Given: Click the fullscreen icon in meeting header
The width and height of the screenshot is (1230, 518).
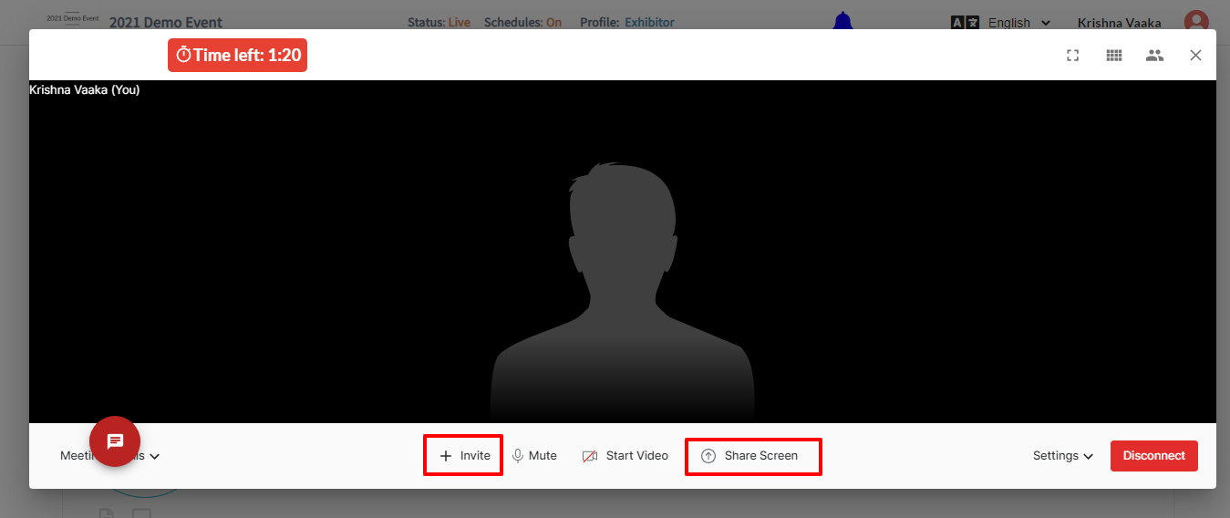Looking at the screenshot, I should click(1073, 55).
